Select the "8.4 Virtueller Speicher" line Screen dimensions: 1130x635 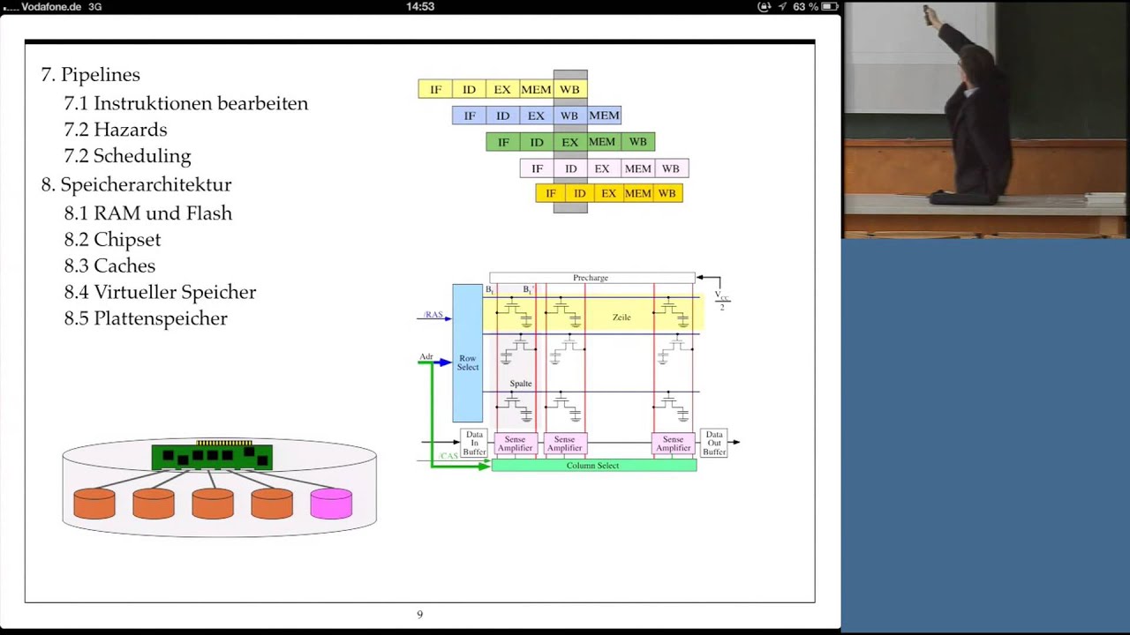(x=160, y=292)
